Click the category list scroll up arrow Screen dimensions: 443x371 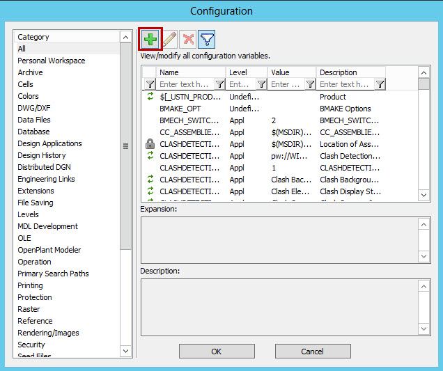point(125,37)
